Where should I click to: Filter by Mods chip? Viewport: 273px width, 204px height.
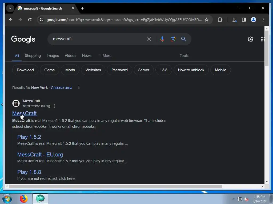[x=70, y=70]
